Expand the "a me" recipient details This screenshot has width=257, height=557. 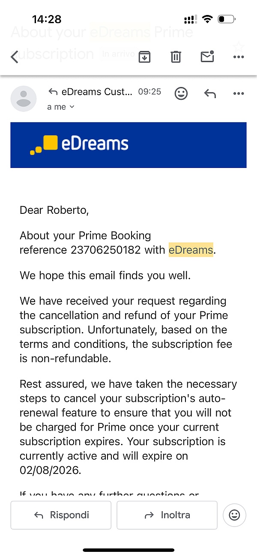60,107
